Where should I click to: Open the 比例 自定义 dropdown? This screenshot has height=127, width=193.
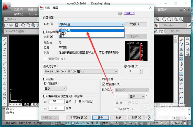(x=132, y=90)
